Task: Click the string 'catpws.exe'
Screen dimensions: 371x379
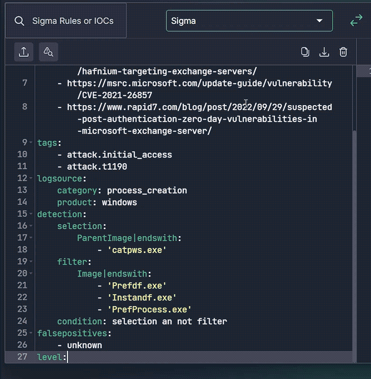Action: pos(137,250)
